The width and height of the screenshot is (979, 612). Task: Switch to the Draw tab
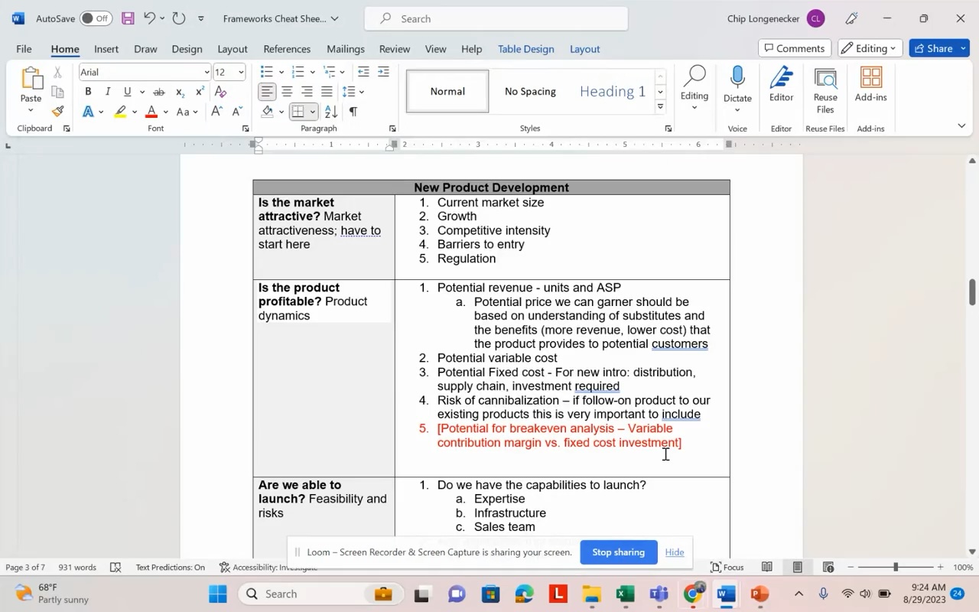tap(145, 49)
